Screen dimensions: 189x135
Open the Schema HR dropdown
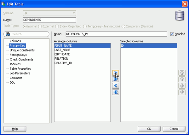[x=49, y=13]
